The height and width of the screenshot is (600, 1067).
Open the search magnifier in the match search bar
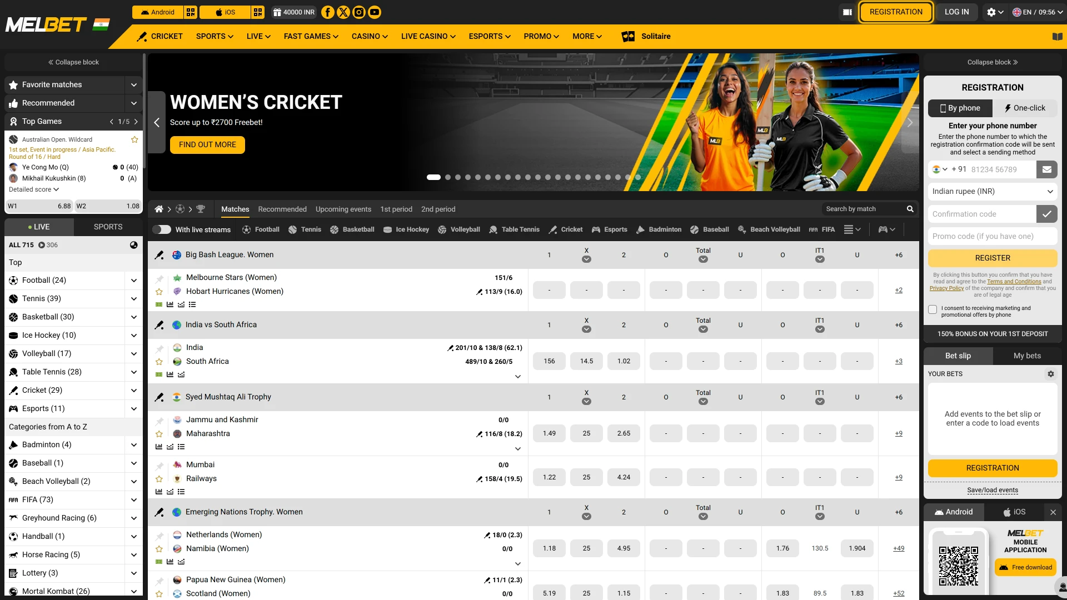[910, 209]
